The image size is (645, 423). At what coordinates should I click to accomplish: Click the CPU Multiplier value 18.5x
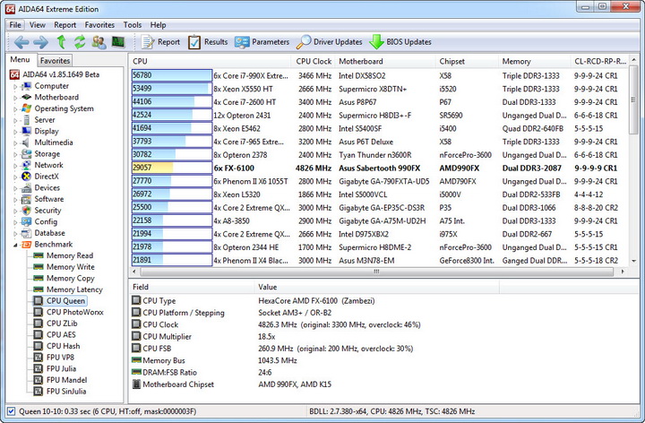[267, 337]
